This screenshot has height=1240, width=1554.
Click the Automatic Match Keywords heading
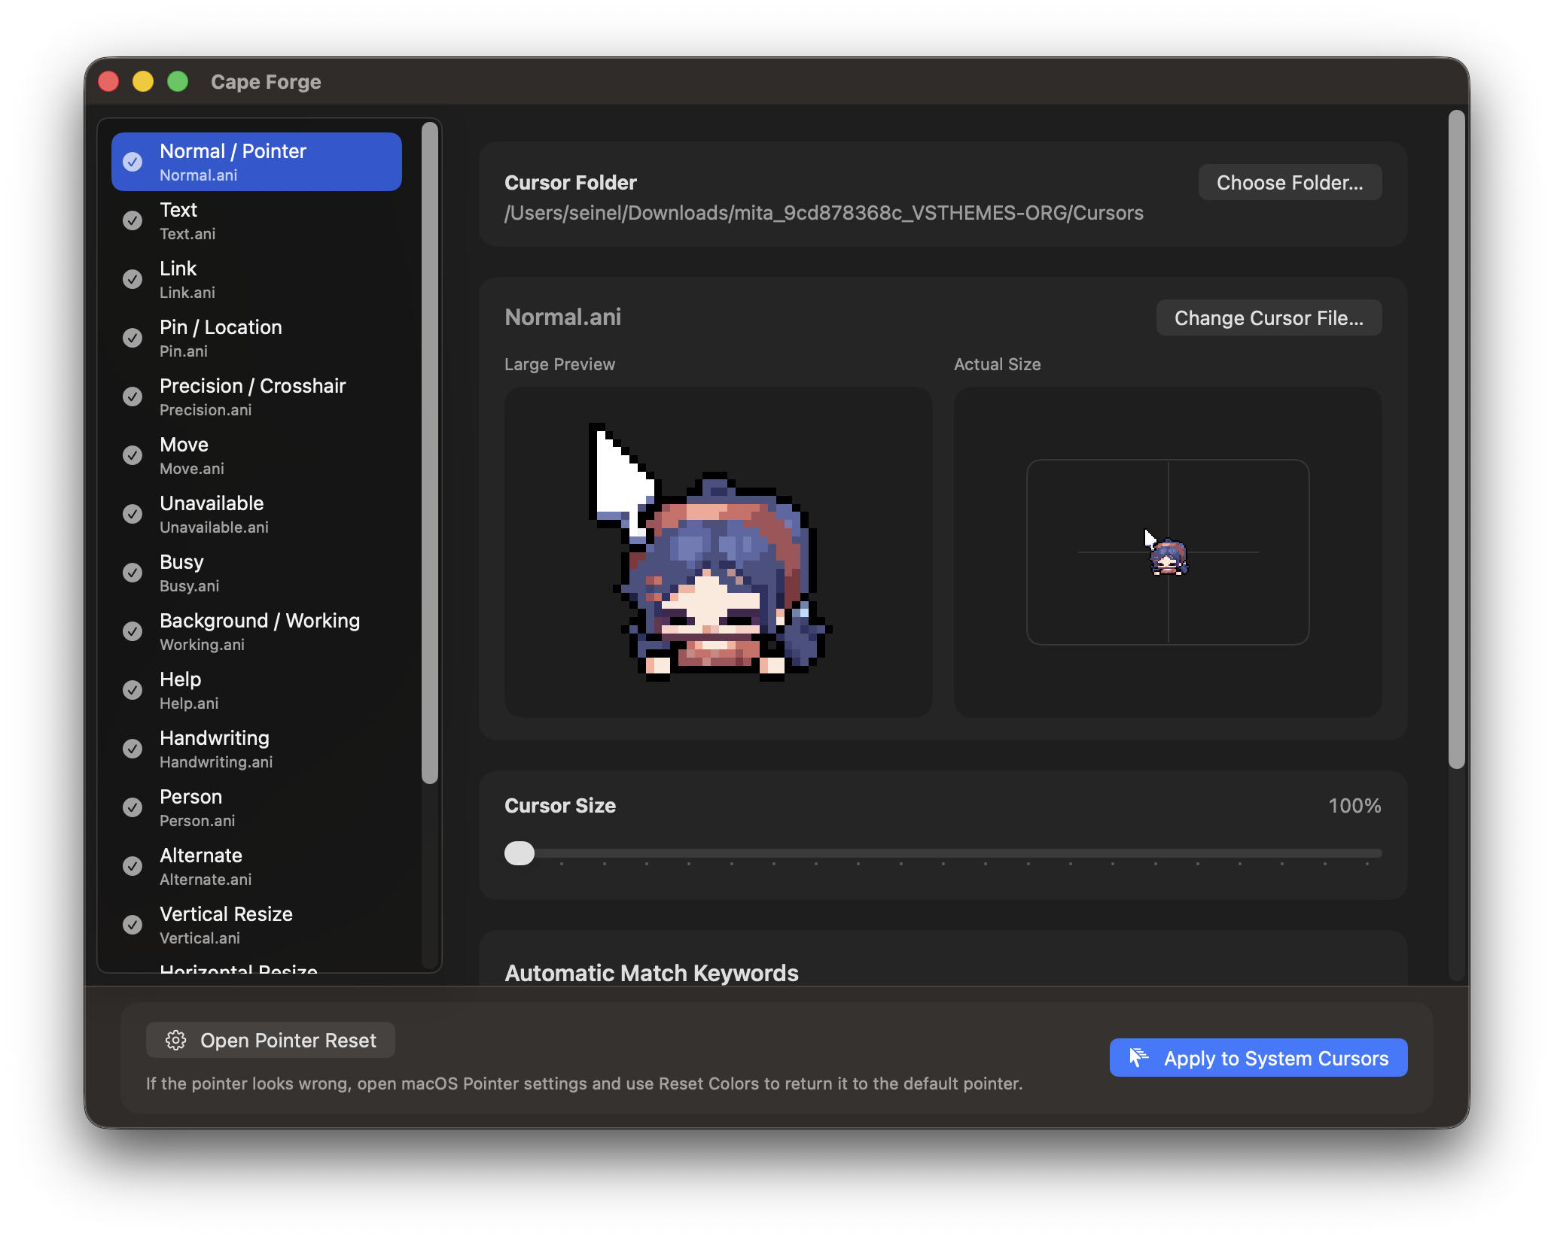[651, 973]
